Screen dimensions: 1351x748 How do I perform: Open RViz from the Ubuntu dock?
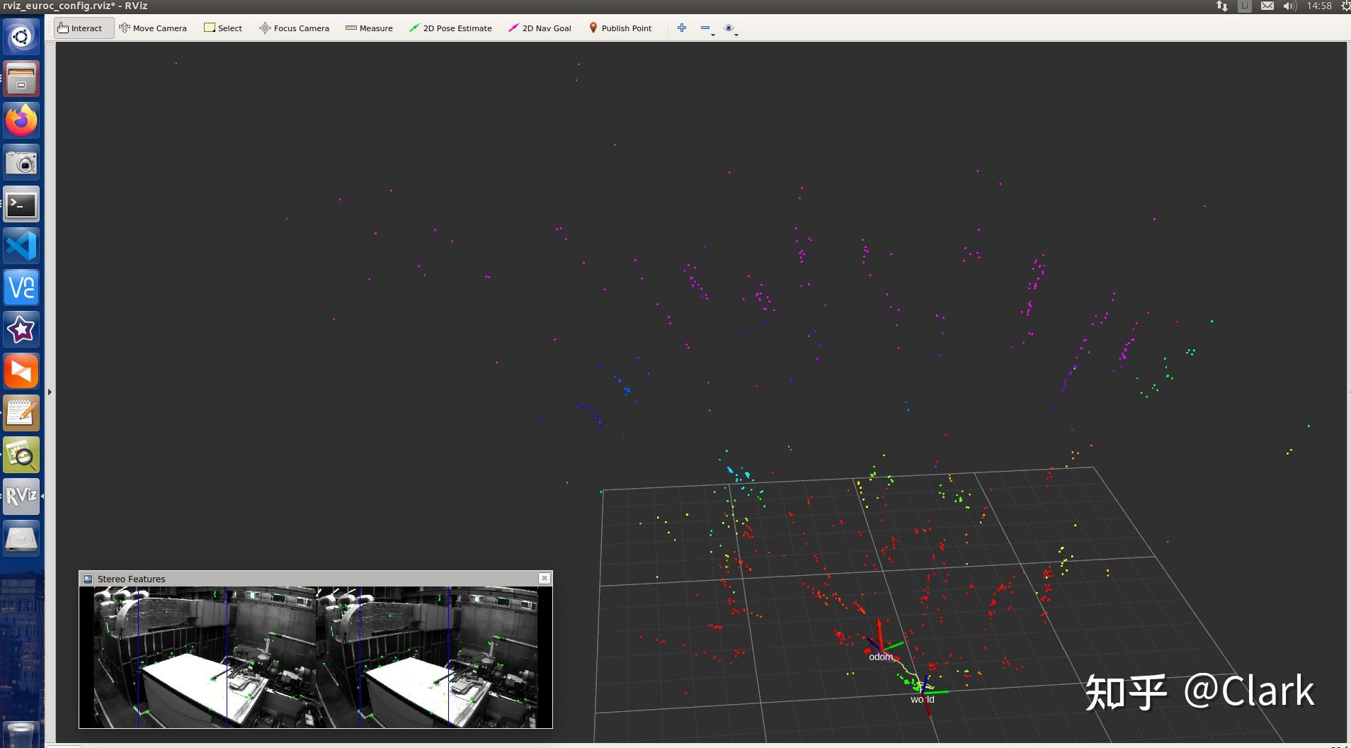pos(21,496)
